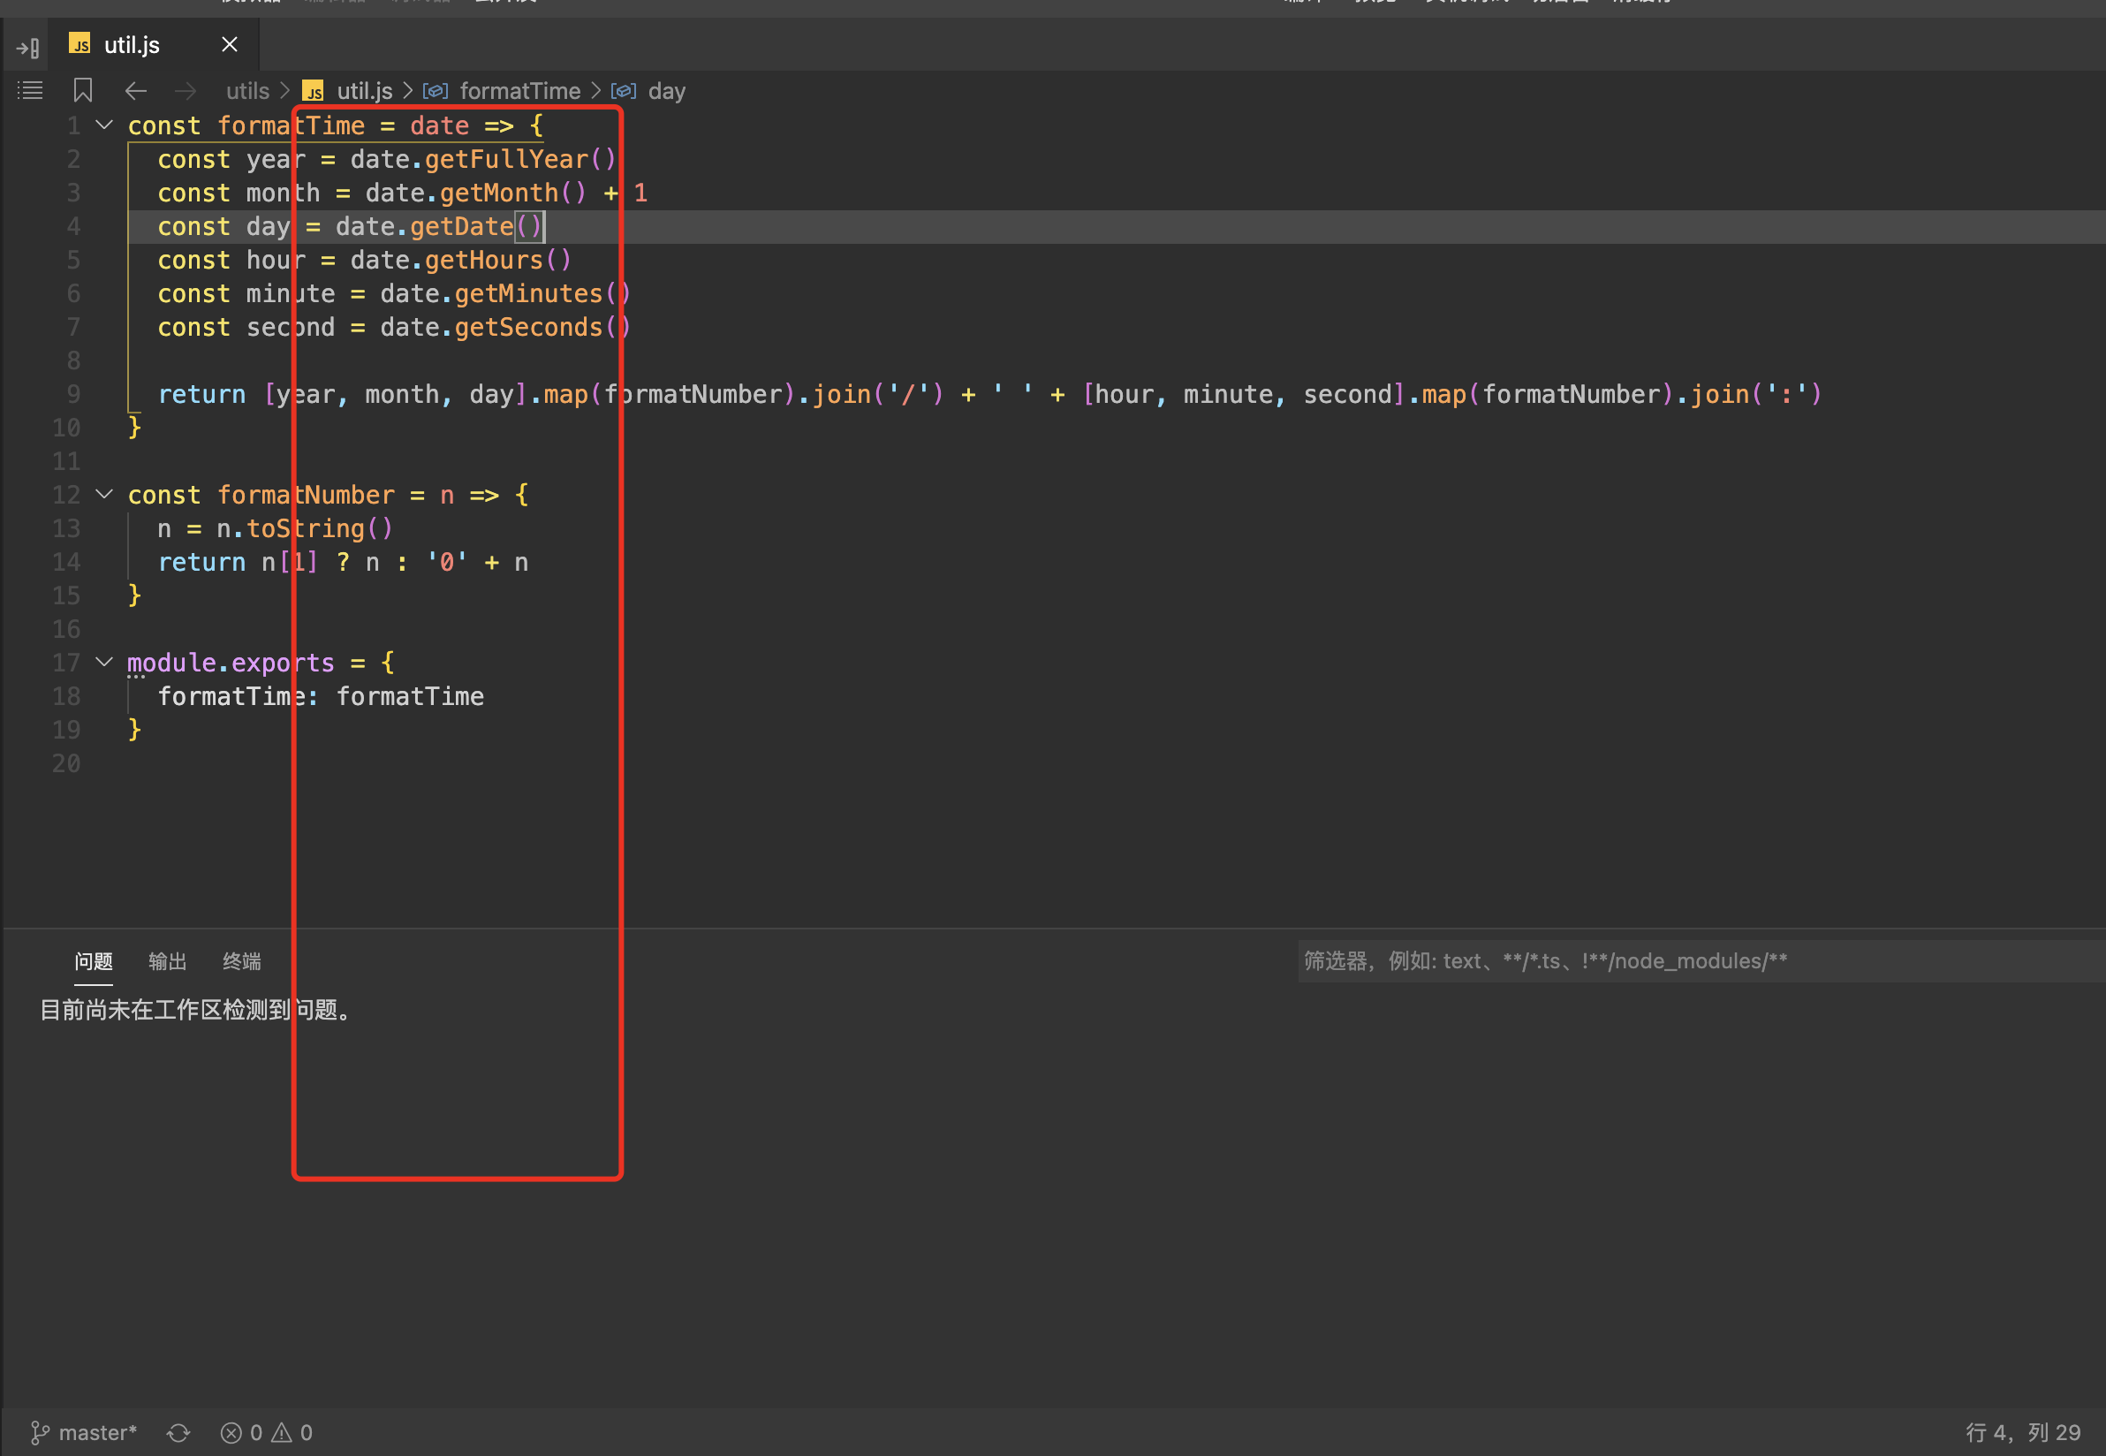Click the outline list icon in breadcrumb bar

(x=30, y=90)
